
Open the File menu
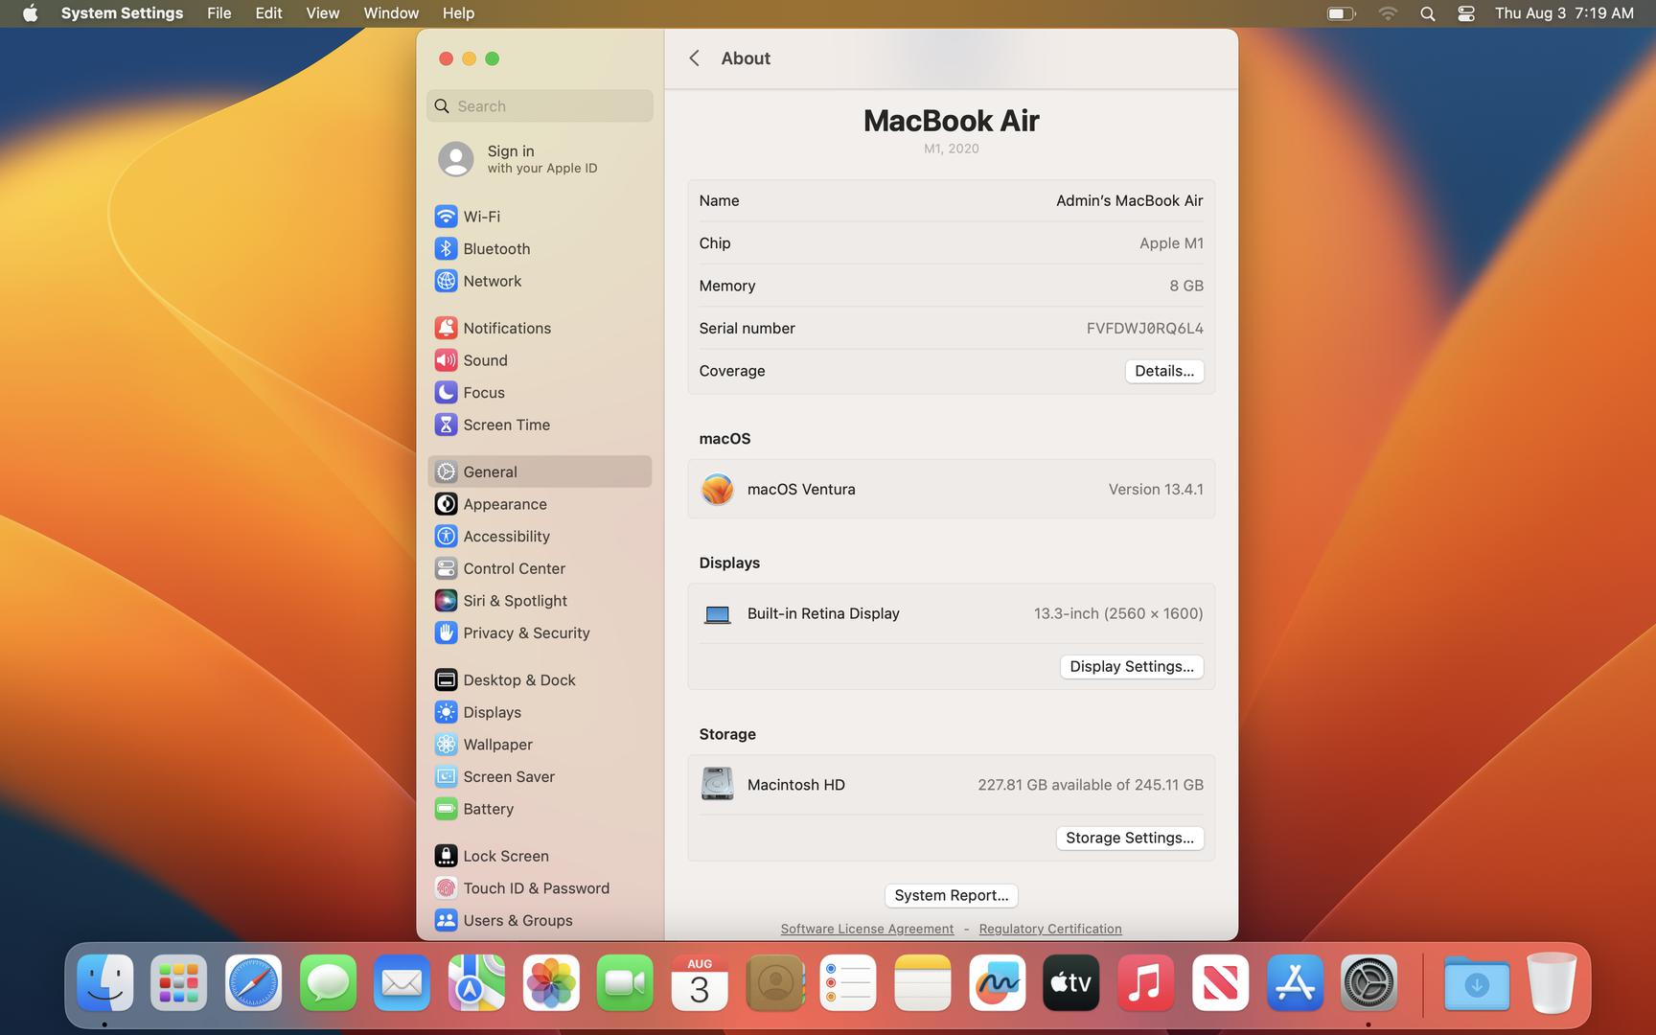pyautogui.click(x=219, y=13)
